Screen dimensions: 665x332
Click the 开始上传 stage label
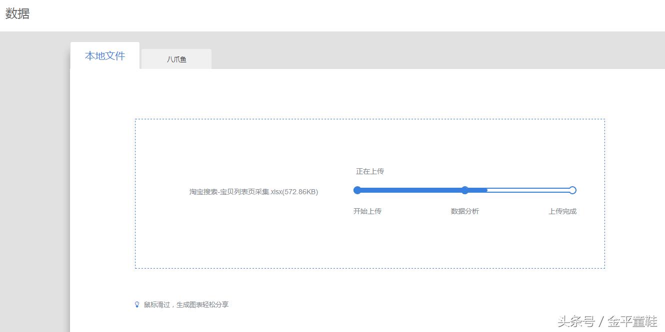368,211
